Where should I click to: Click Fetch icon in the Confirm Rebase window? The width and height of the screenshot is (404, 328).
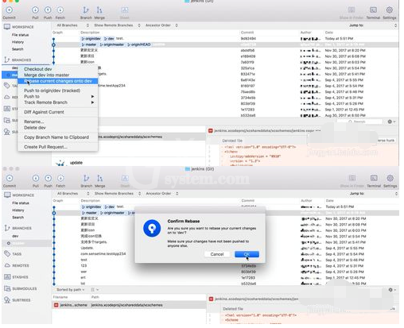(60, 178)
